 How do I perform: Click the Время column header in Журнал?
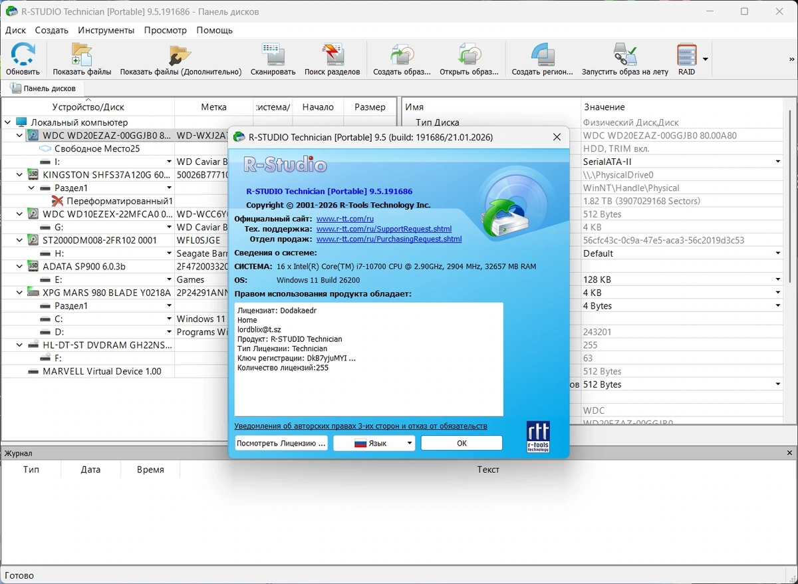tap(150, 470)
